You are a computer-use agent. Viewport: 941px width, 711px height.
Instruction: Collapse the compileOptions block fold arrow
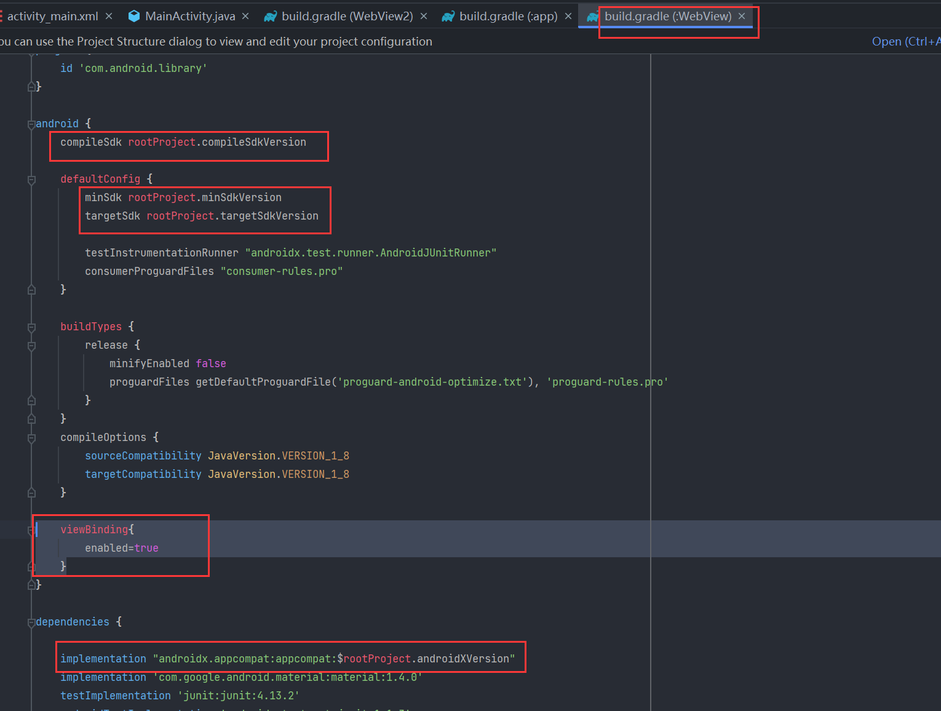point(31,439)
